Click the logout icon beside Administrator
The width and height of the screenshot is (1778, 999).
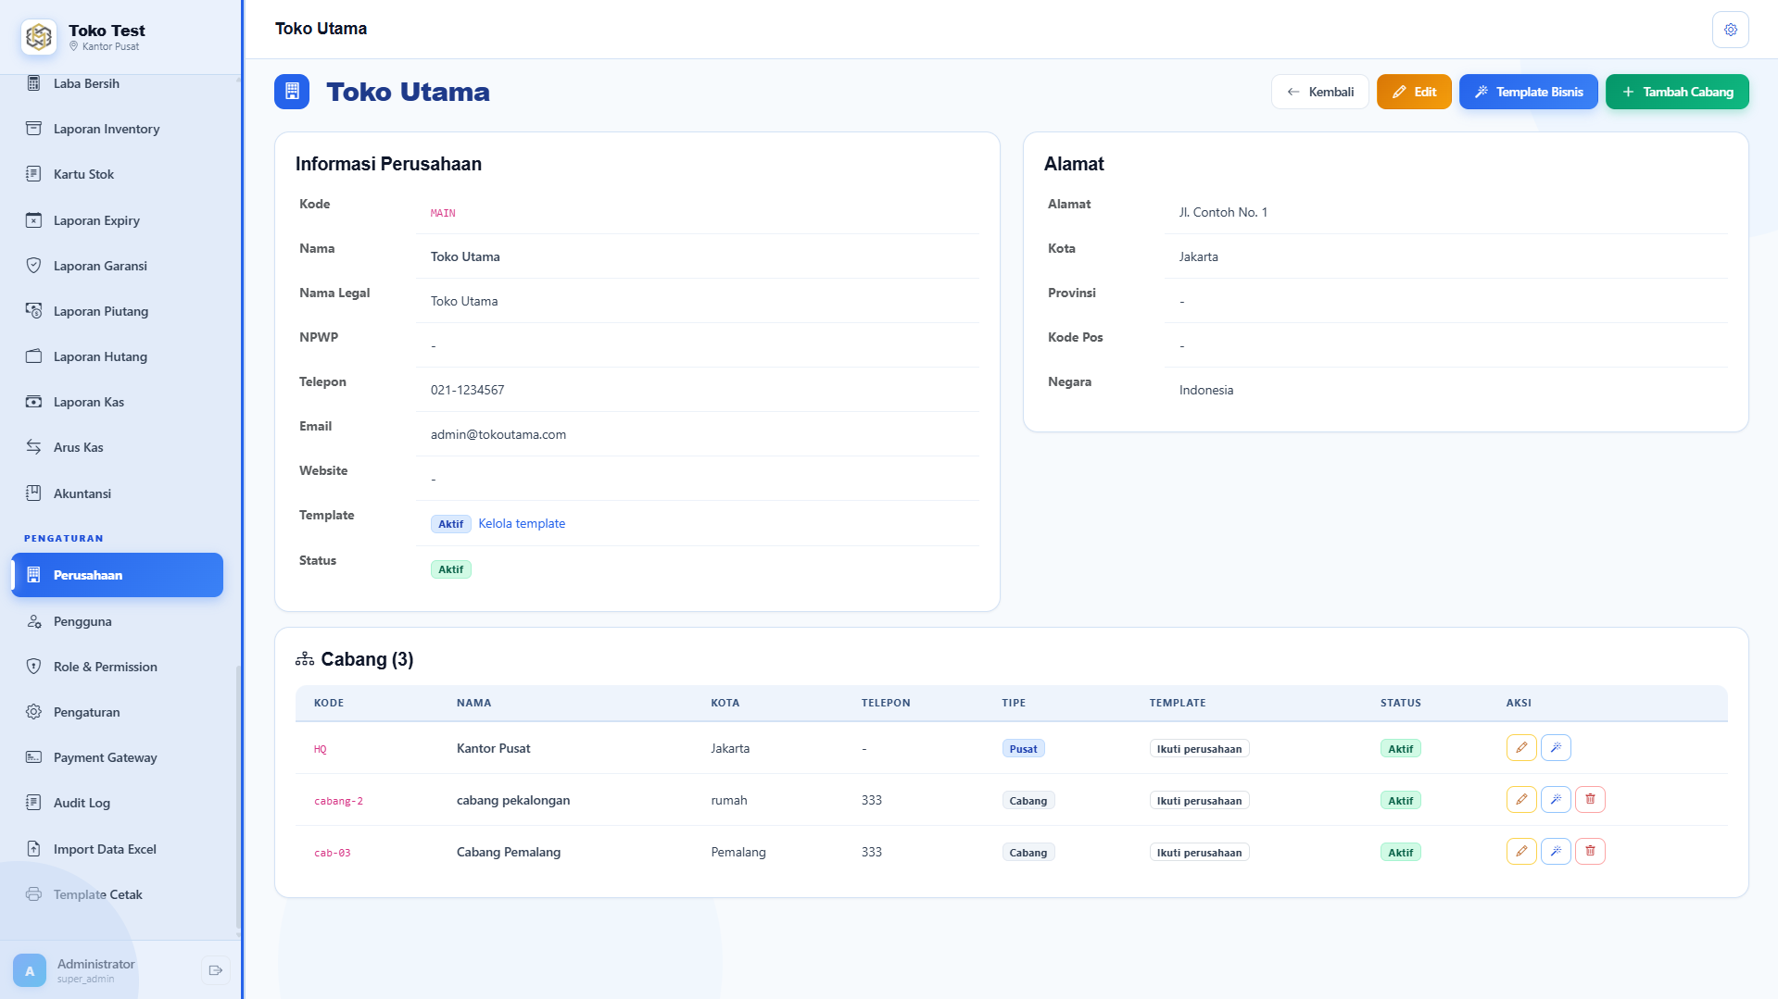[x=215, y=970]
